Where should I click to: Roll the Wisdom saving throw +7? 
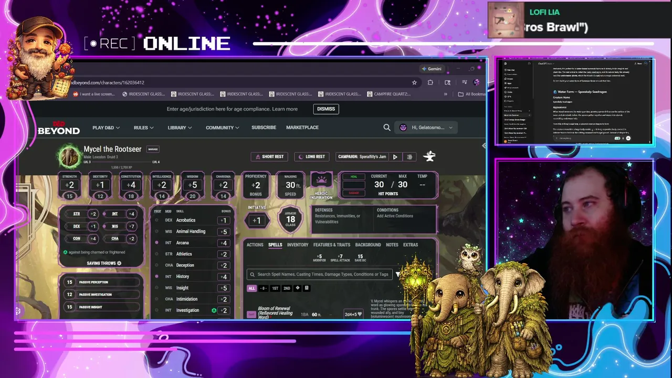coord(131,226)
